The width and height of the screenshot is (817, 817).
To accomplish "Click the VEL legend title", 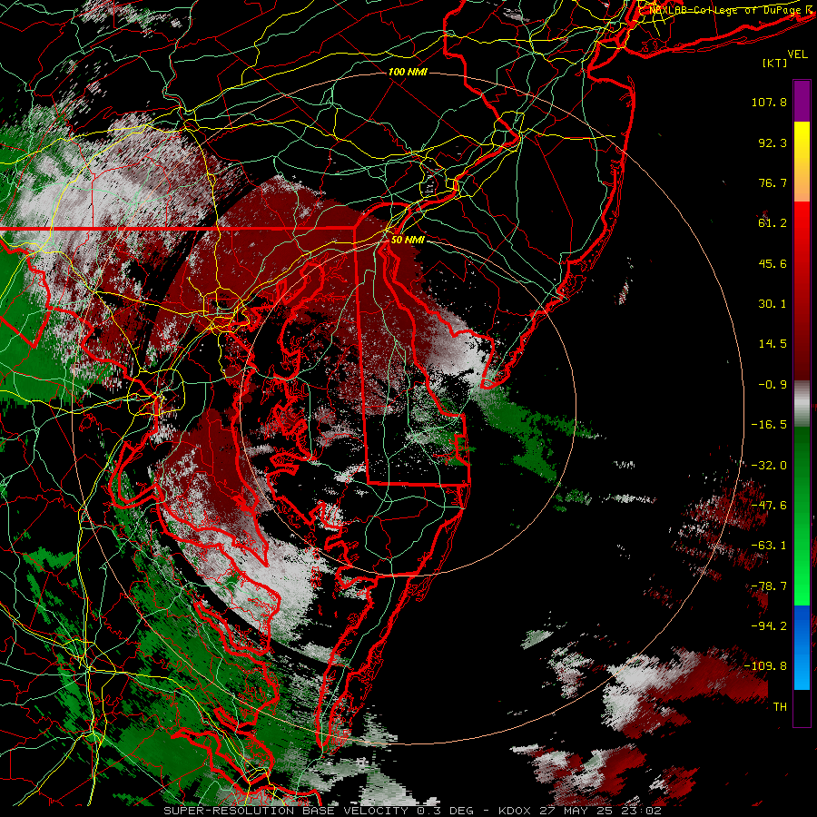I will [x=797, y=54].
